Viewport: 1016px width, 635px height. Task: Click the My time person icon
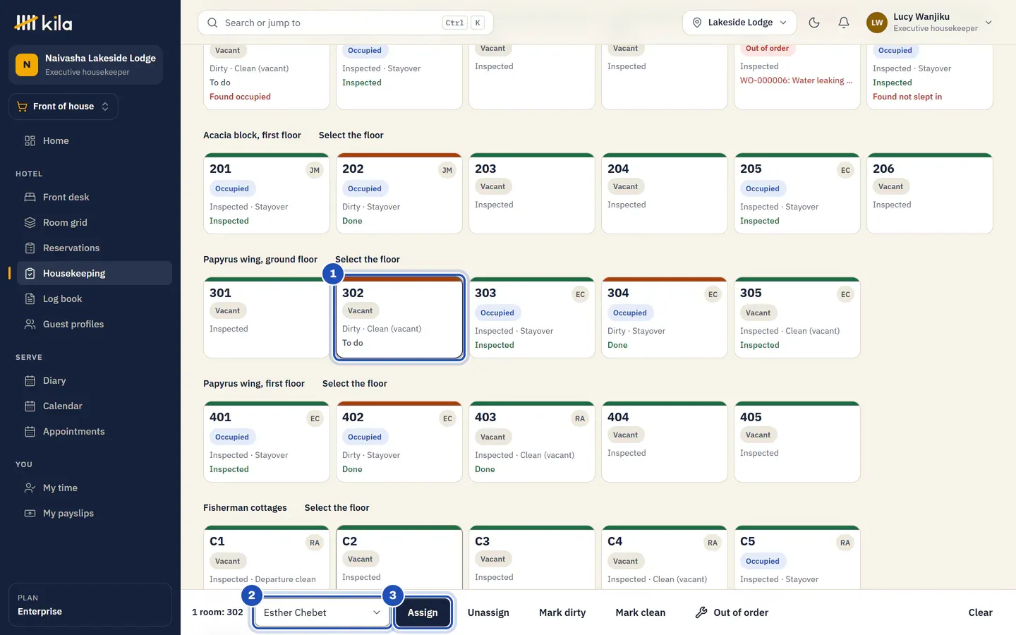[30, 488]
